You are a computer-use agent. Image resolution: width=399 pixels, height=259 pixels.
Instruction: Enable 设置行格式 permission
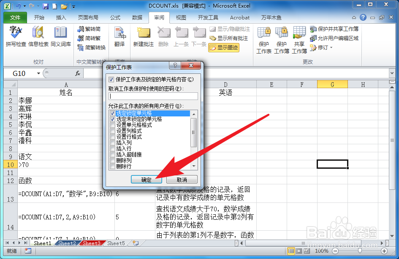[x=112, y=137]
